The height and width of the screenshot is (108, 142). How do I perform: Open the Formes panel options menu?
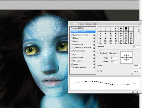(140, 24)
